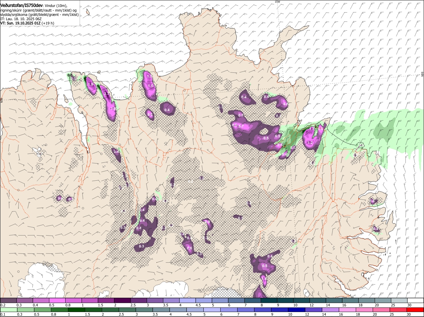Click the 1.2 value in the pink northeast cell
The height and width of the screenshot is (317, 424).
click(310, 143)
